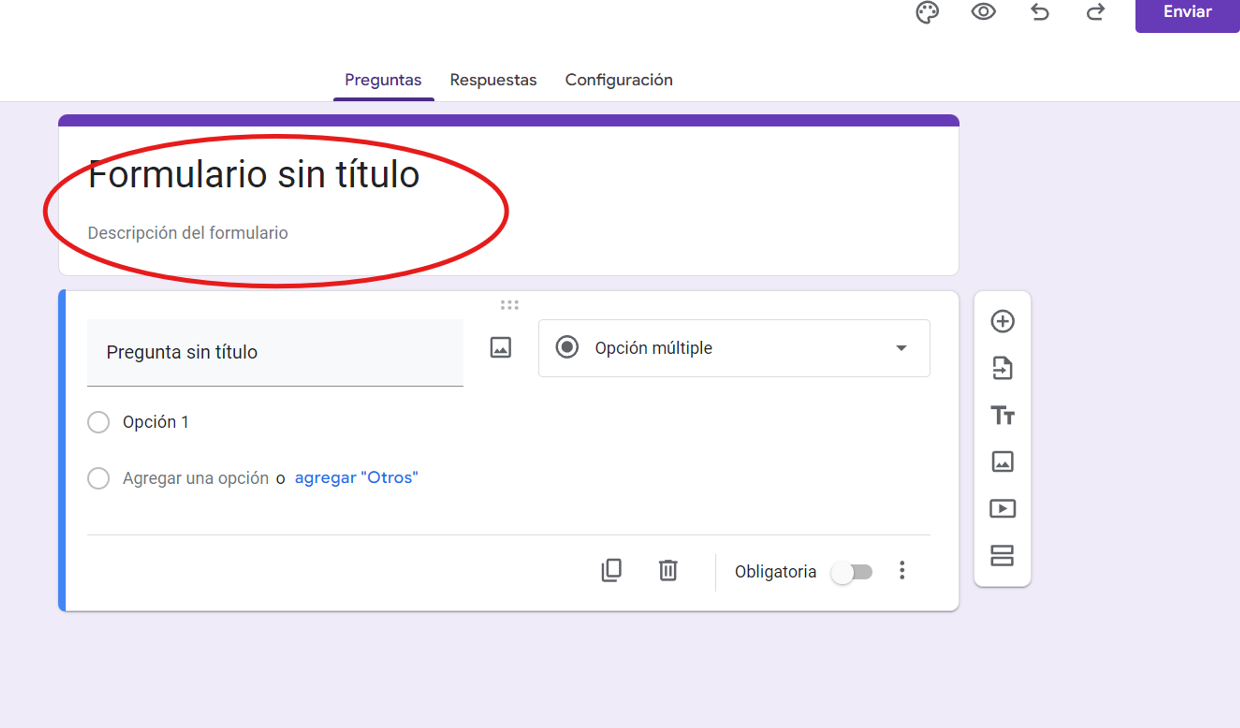Click the six-dot drag handle on question card

509,305
